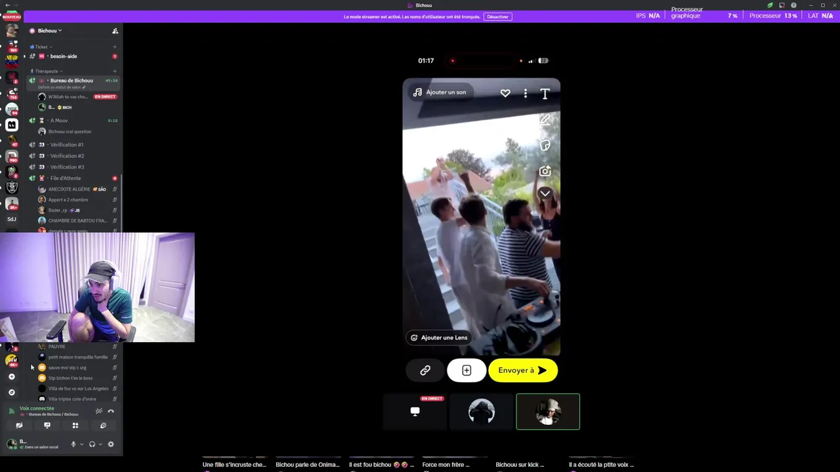Click the invite members icon beside Bichouu
840x472 pixels.
(x=115, y=31)
